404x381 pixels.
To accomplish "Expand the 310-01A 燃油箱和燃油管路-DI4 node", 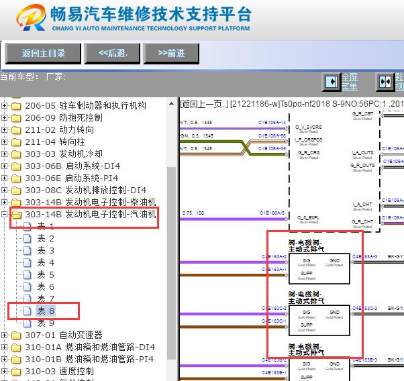I will pyautogui.click(x=4, y=347).
